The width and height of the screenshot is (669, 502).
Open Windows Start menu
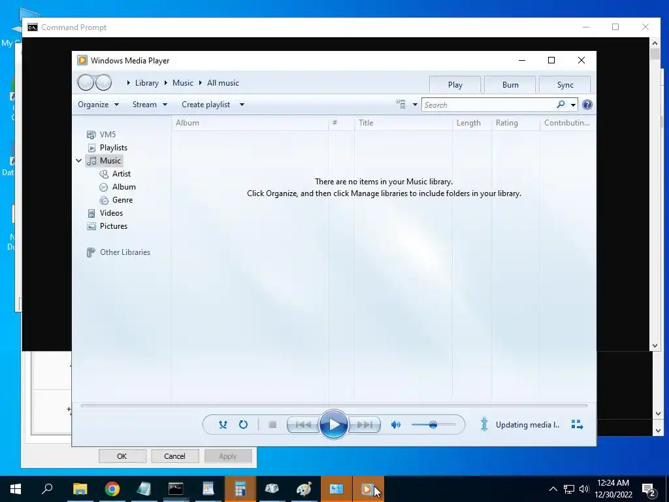pos(16,489)
